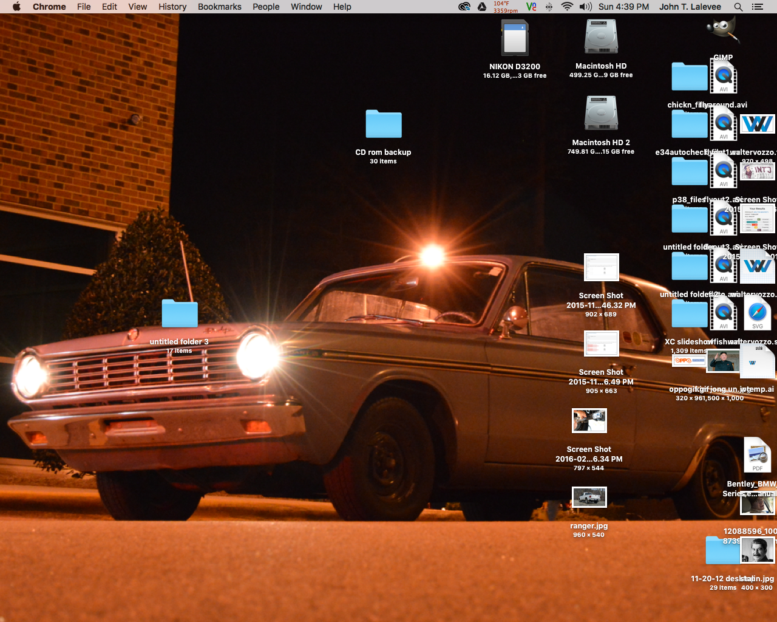Select the wtemp.ai Illustrator file
This screenshot has height=622, width=777.
pyautogui.click(x=758, y=361)
